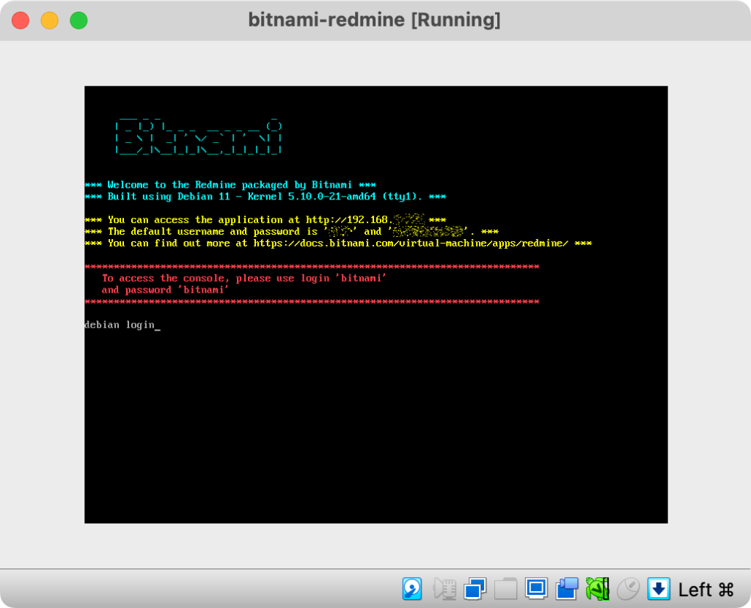Click the 'To access the console' line
Image resolution: width=751 pixels, height=608 pixels.
click(243, 279)
